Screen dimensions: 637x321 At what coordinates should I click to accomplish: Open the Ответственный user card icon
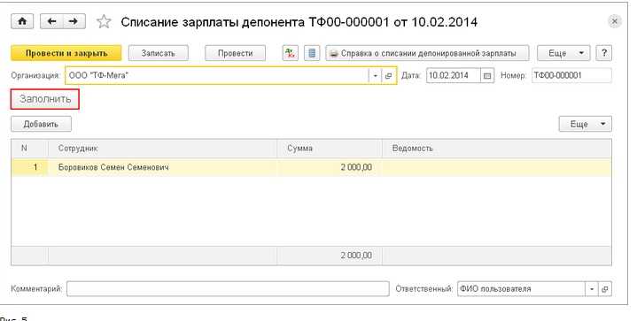pyautogui.click(x=605, y=289)
